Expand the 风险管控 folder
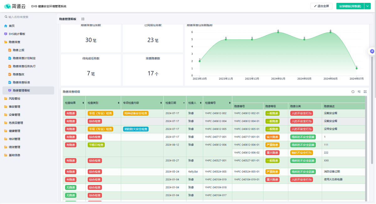The image size is (376, 204). click(14, 99)
